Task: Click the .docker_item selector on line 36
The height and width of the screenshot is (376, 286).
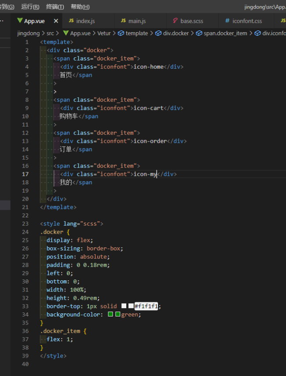Action: [x=60, y=331]
